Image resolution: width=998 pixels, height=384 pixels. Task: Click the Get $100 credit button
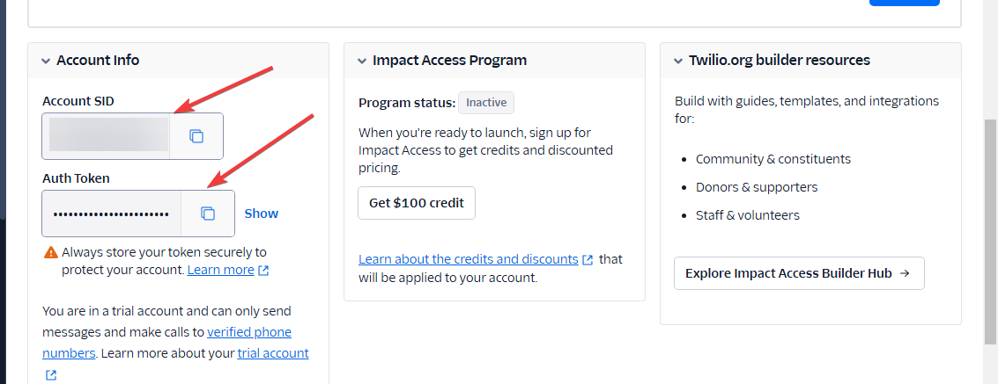click(x=417, y=203)
